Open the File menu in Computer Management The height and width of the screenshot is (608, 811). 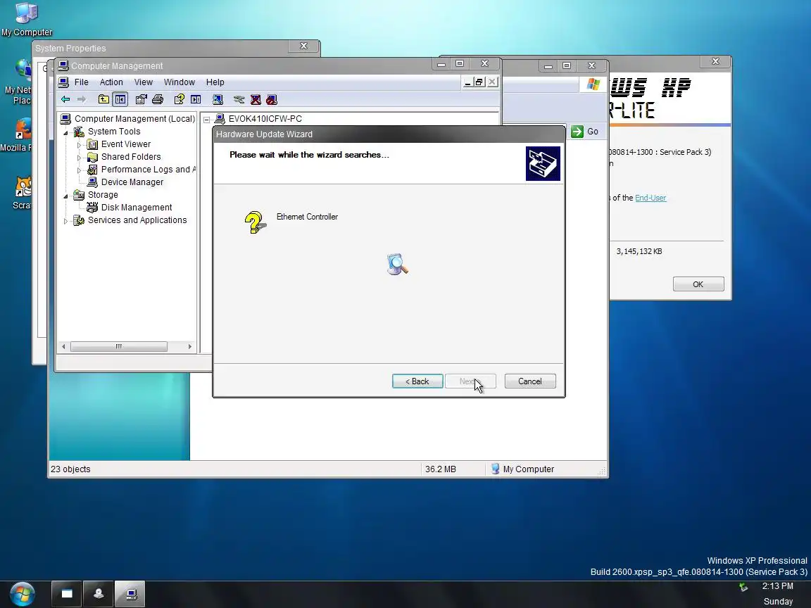(x=81, y=82)
